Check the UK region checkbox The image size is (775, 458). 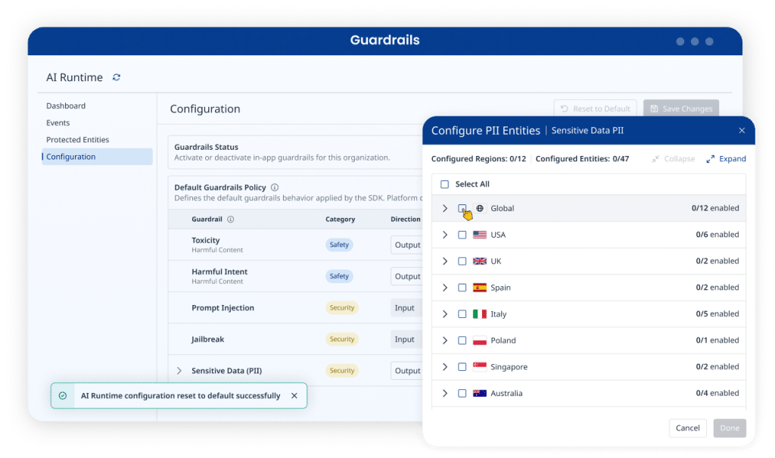pyautogui.click(x=462, y=261)
